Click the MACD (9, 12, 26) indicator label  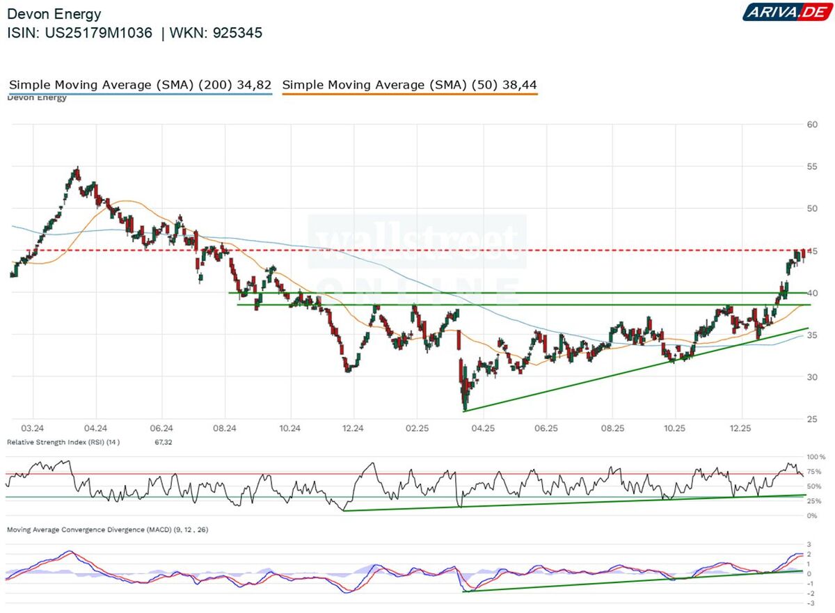108,530
